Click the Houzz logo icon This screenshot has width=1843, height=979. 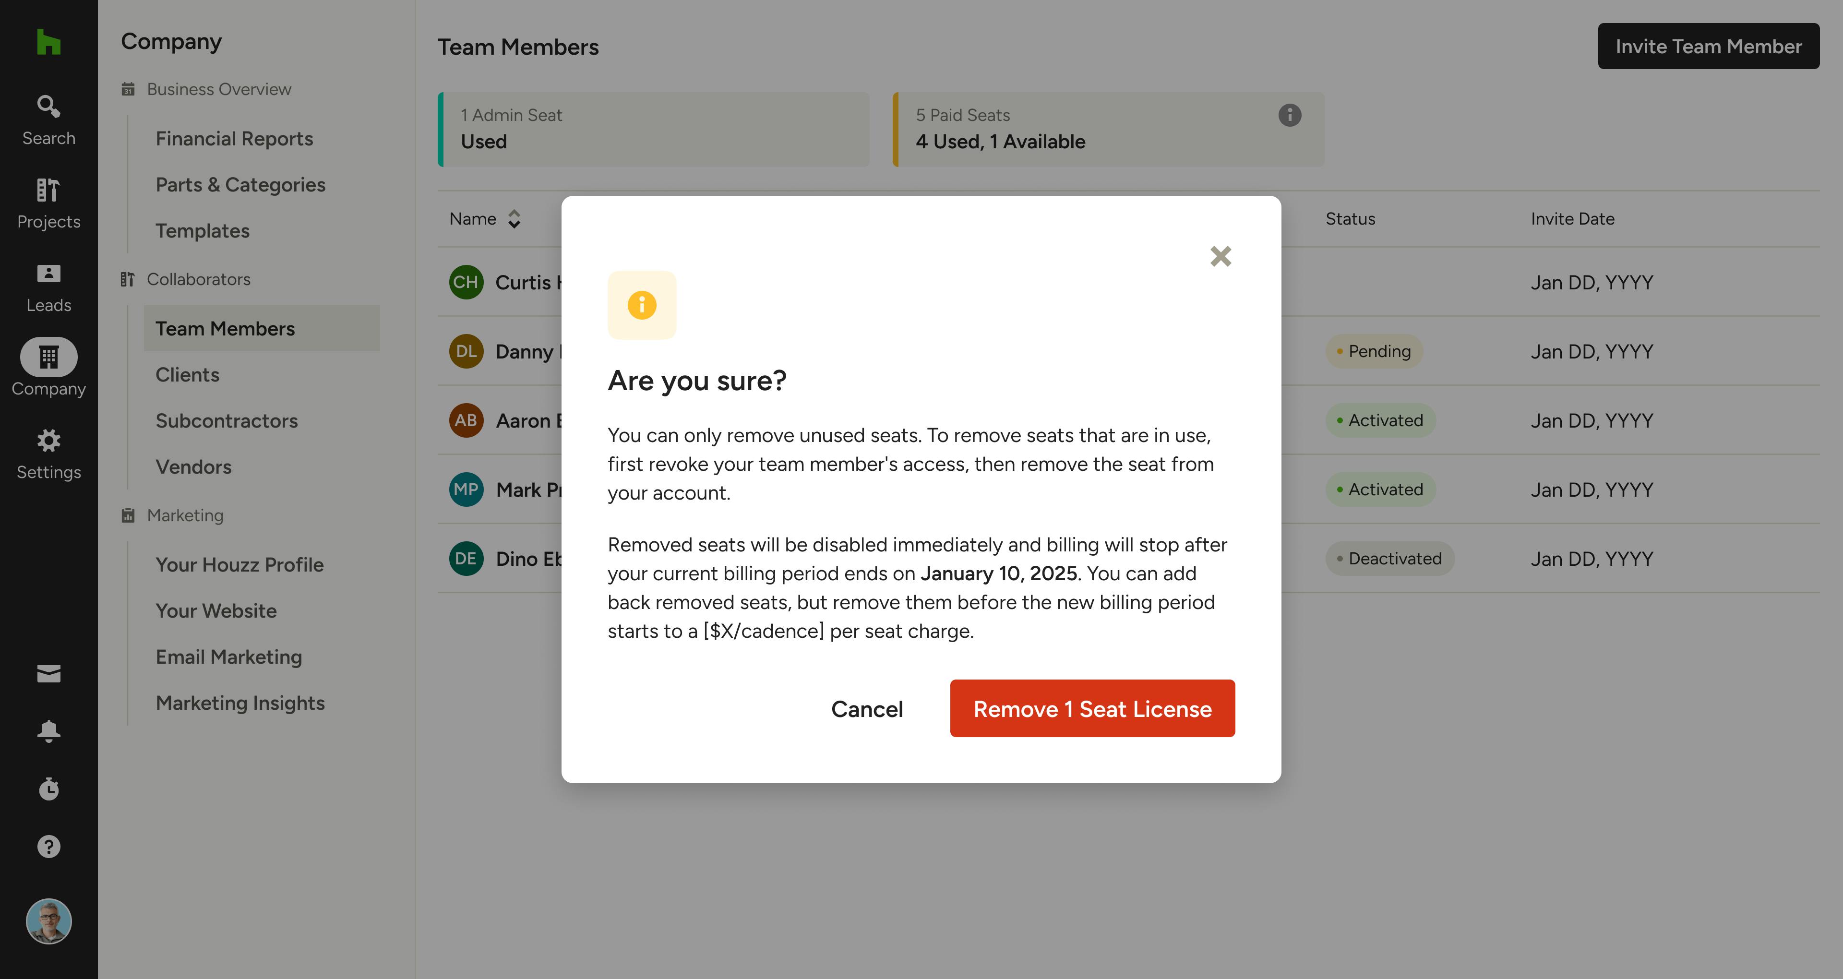pos(48,41)
